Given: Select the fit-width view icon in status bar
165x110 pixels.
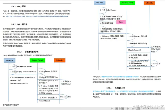Looking at the screenshot, I should (117, 108).
